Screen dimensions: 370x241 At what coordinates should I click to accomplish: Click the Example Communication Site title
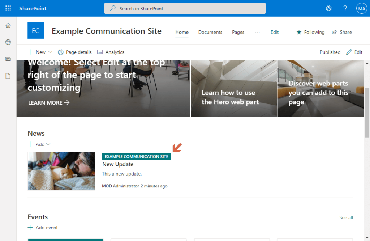(x=107, y=31)
